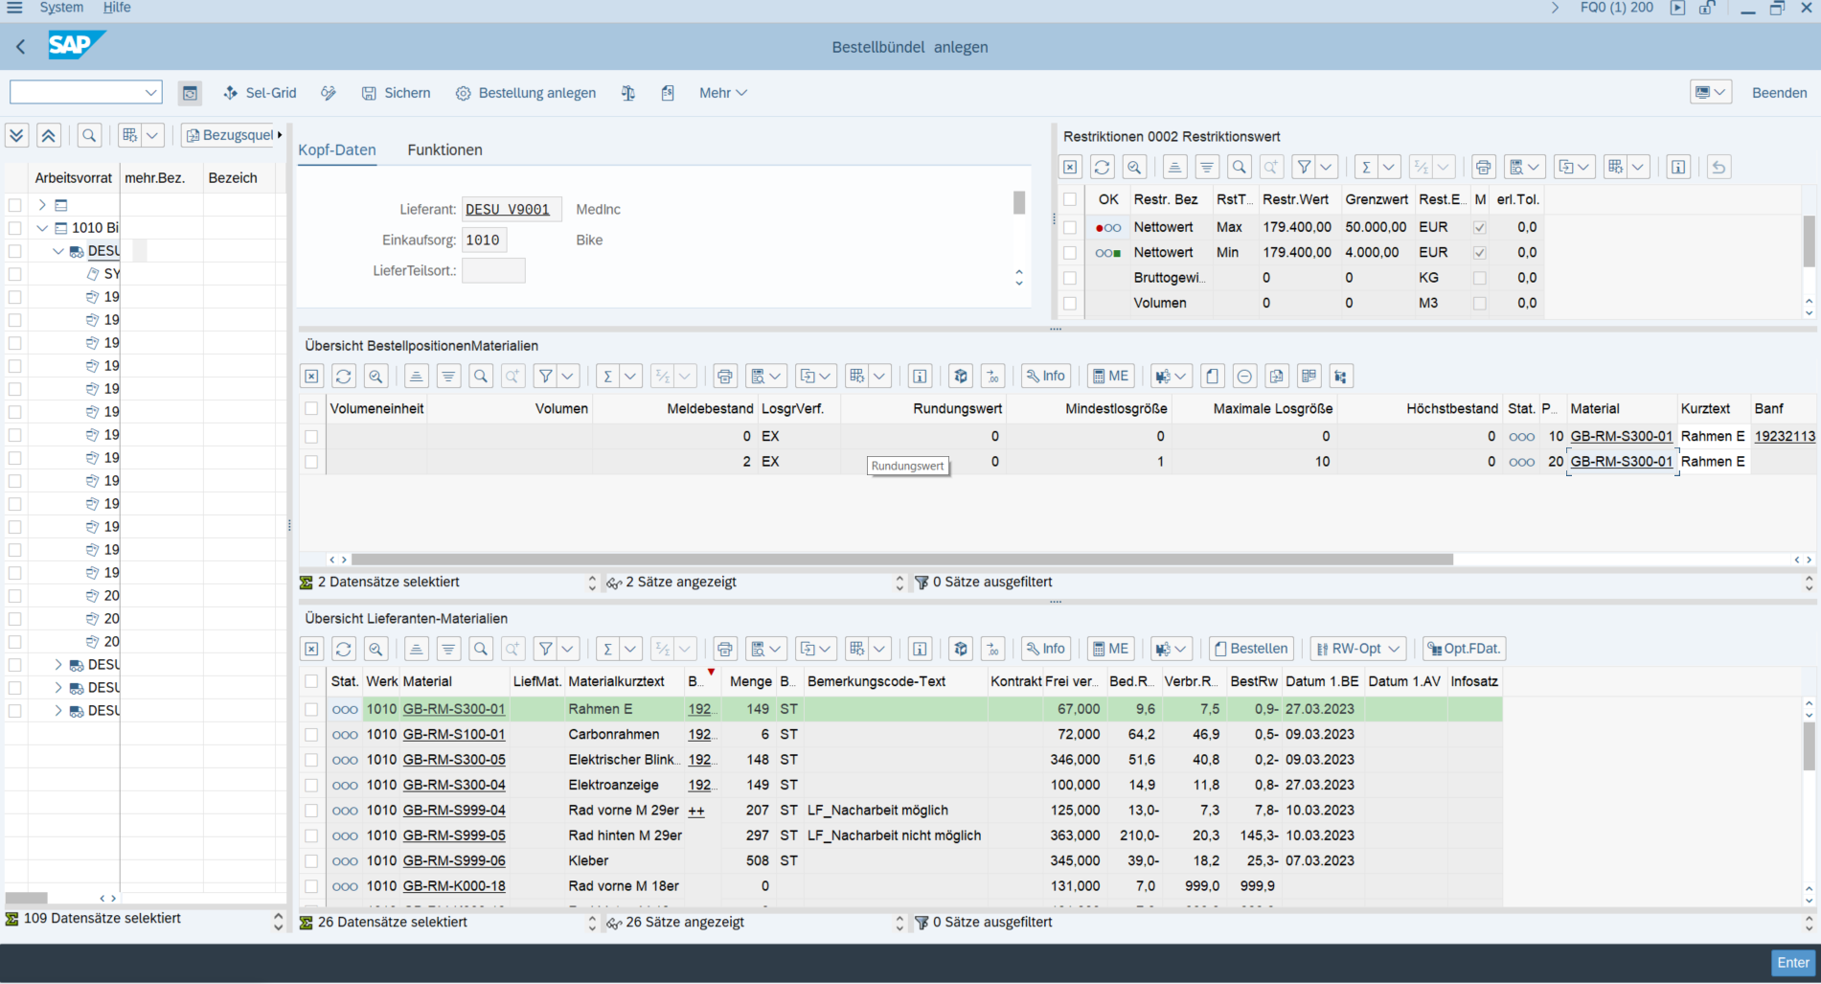Open material link GB-RM-S999-04
This screenshot has height=984, width=1821.
pos(454,811)
